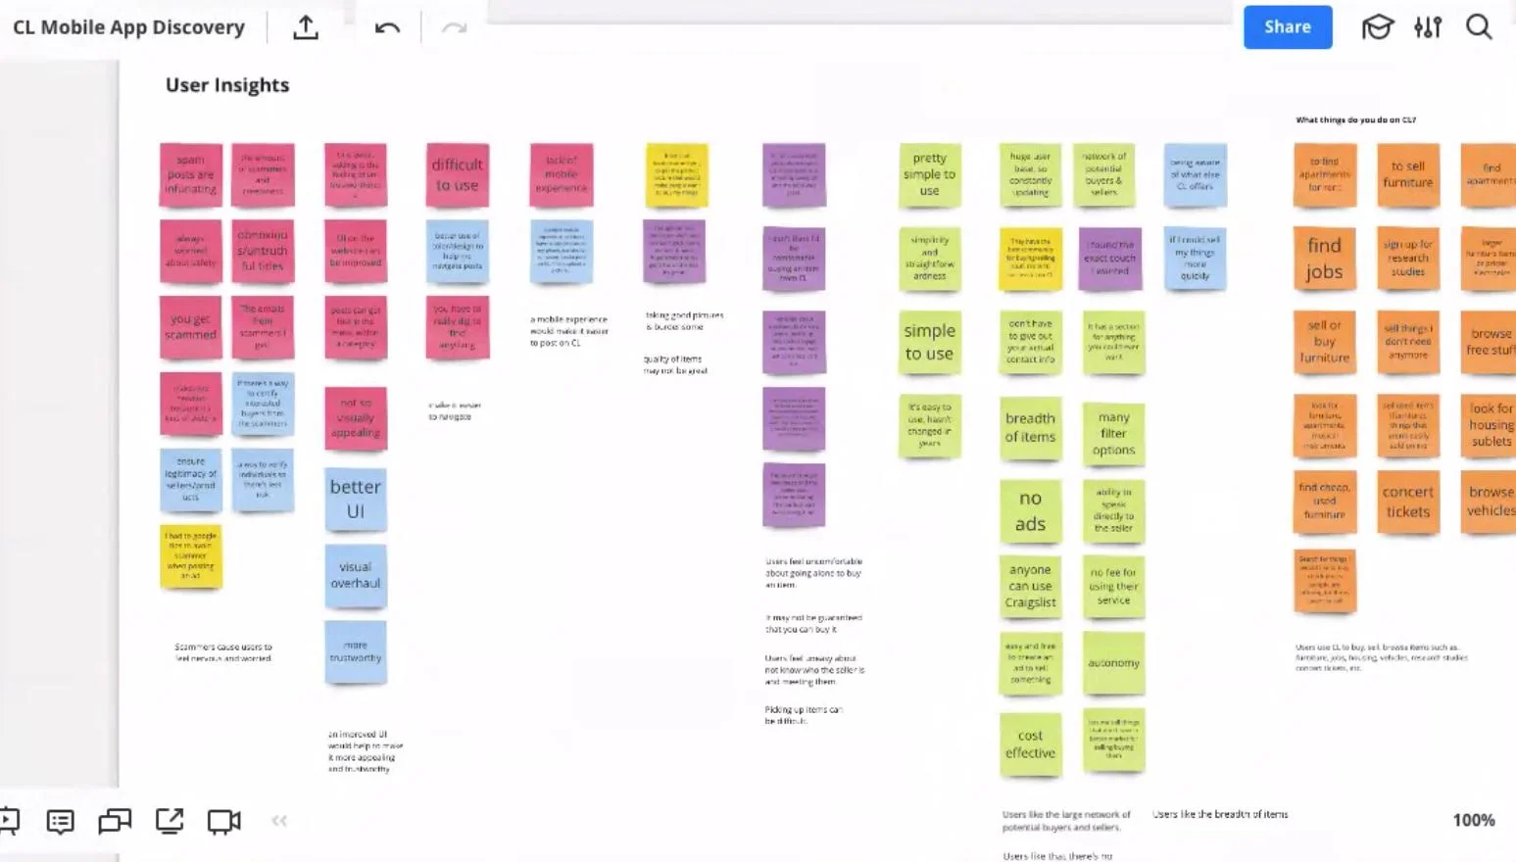Toggle the video call camera
The width and height of the screenshot is (1516, 862).
click(x=222, y=821)
